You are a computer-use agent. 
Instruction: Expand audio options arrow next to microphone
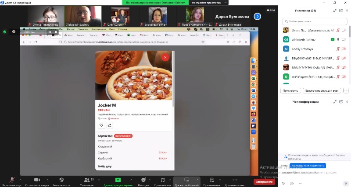tap(20, 180)
